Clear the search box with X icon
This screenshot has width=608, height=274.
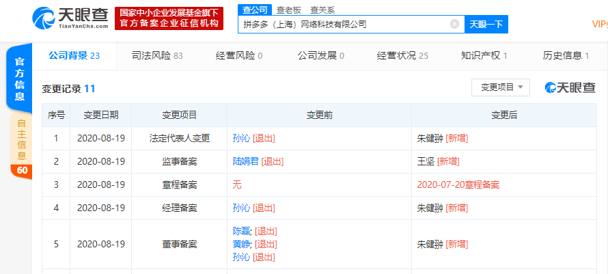[x=454, y=24]
